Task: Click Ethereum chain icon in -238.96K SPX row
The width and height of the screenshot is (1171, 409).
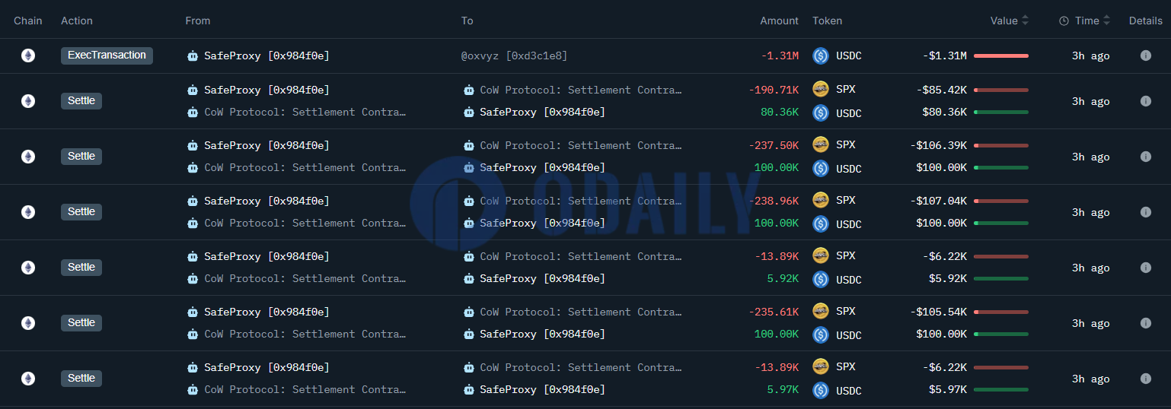Action: coord(28,212)
